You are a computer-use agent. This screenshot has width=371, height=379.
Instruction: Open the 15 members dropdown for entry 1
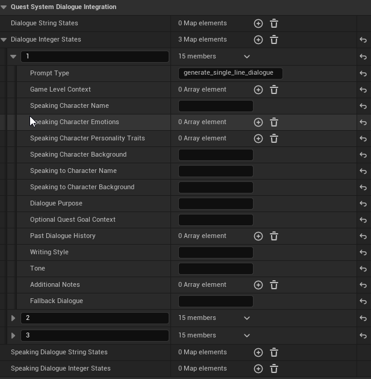(x=246, y=57)
